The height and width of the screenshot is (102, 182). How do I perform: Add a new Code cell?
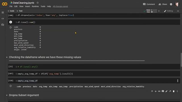tap(11, 11)
